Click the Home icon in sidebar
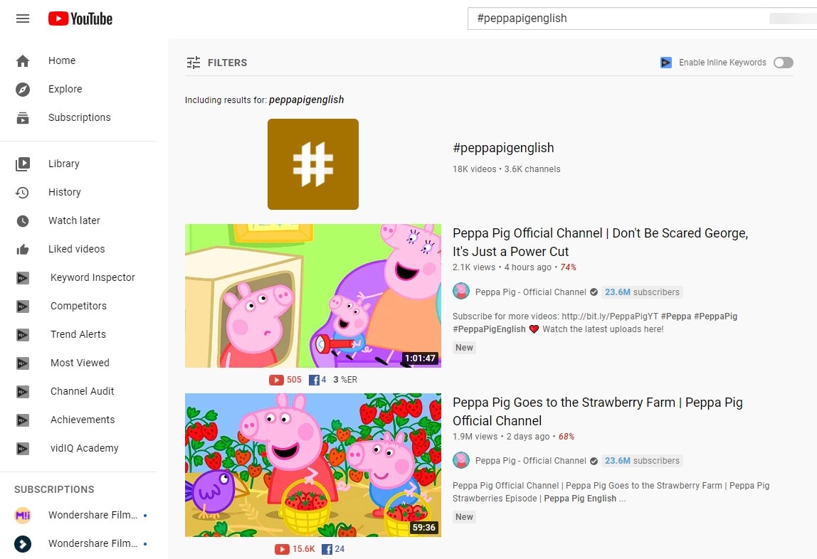This screenshot has width=817, height=559. pos(22,61)
